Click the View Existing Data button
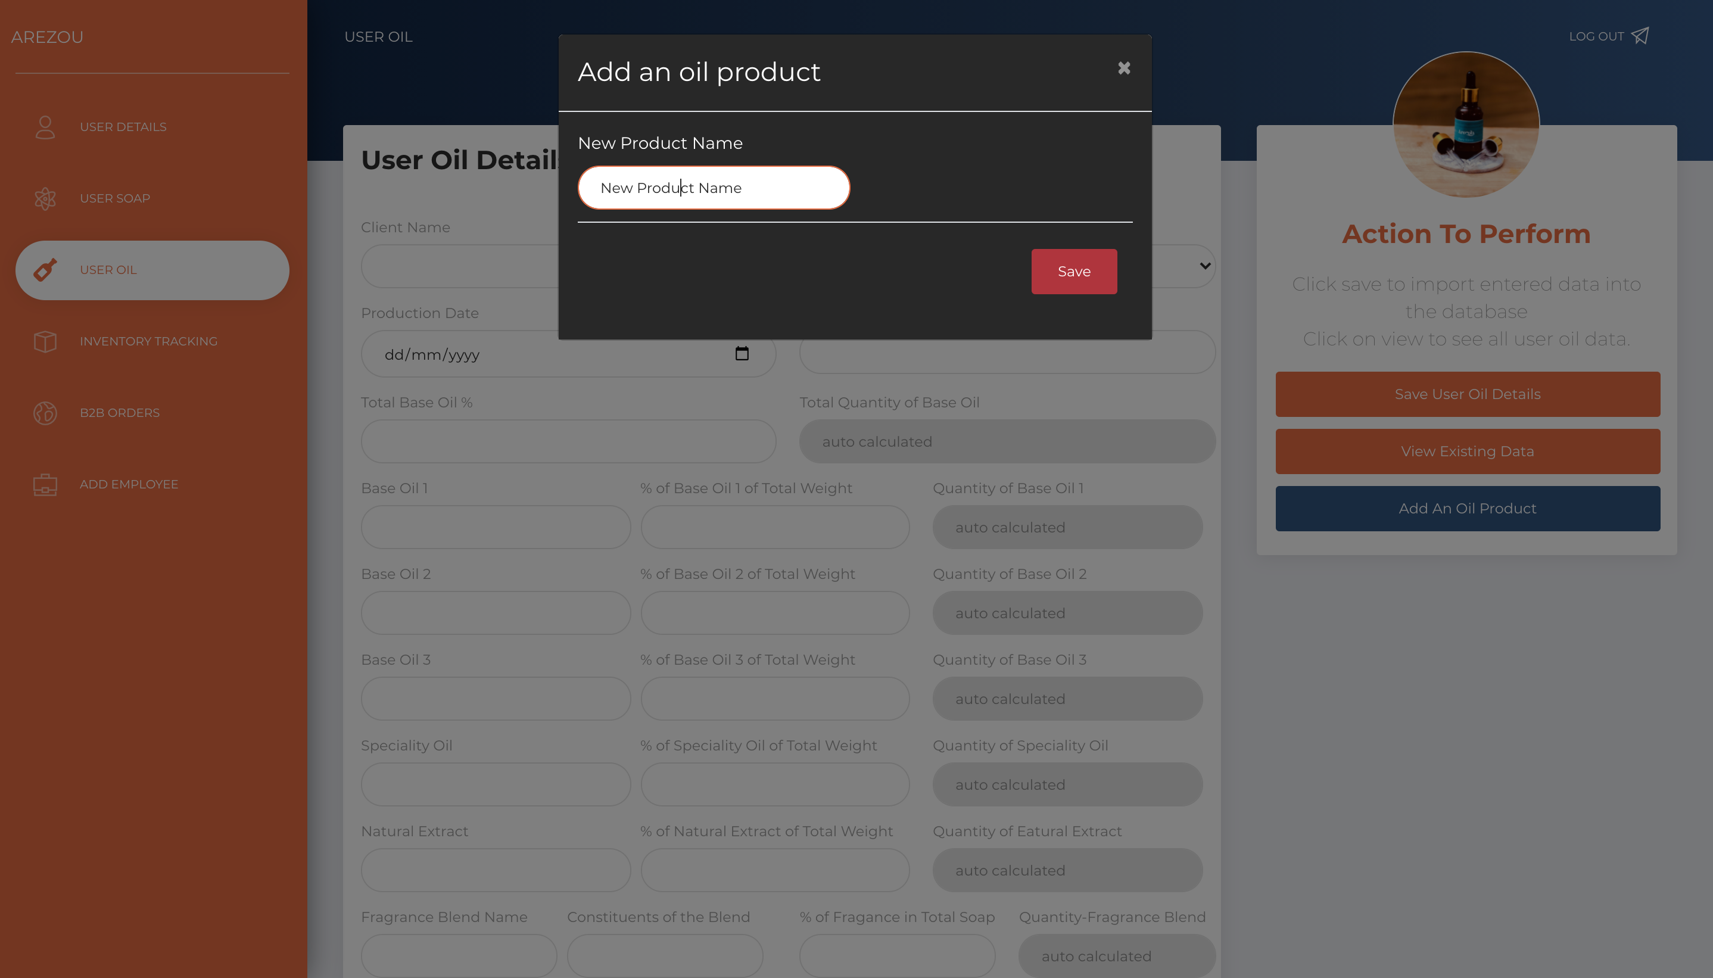 (x=1467, y=451)
